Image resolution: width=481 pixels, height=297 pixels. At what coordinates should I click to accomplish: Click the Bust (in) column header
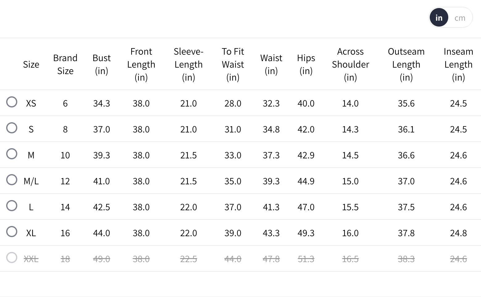point(102,64)
